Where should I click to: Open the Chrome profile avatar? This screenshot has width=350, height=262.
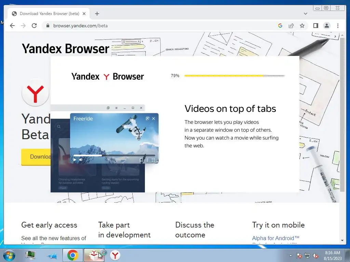(327, 26)
